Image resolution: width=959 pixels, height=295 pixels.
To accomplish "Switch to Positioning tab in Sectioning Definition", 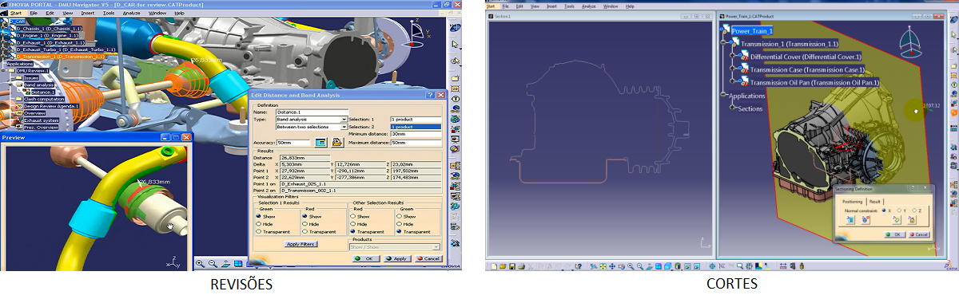I will click(x=852, y=202).
